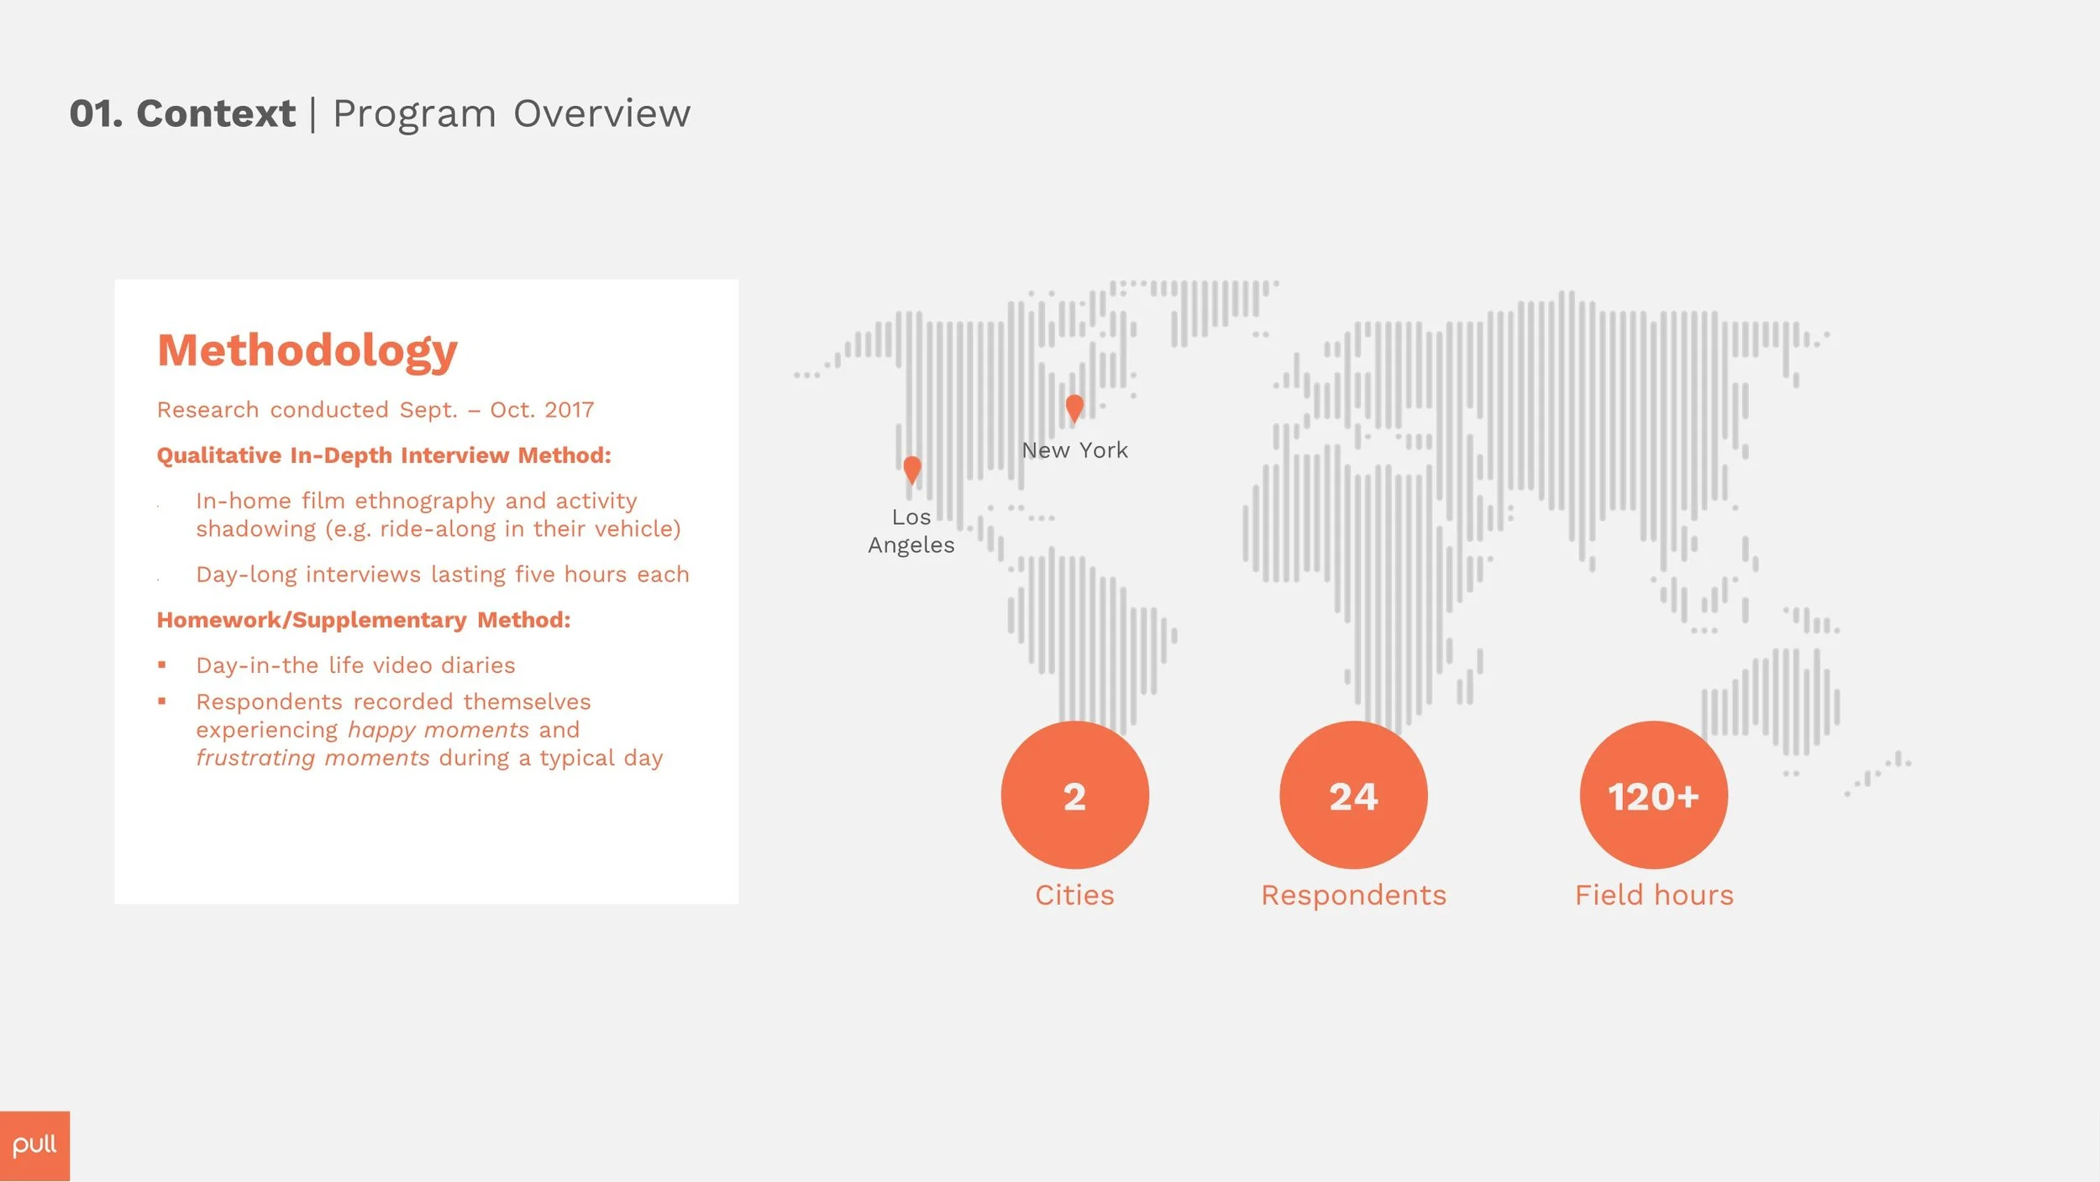Click Homework/Supplementary Method heading
The width and height of the screenshot is (2100, 1182).
click(x=364, y=620)
